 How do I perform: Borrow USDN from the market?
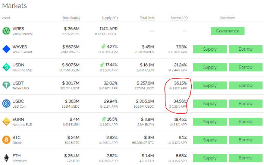(246, 67)
